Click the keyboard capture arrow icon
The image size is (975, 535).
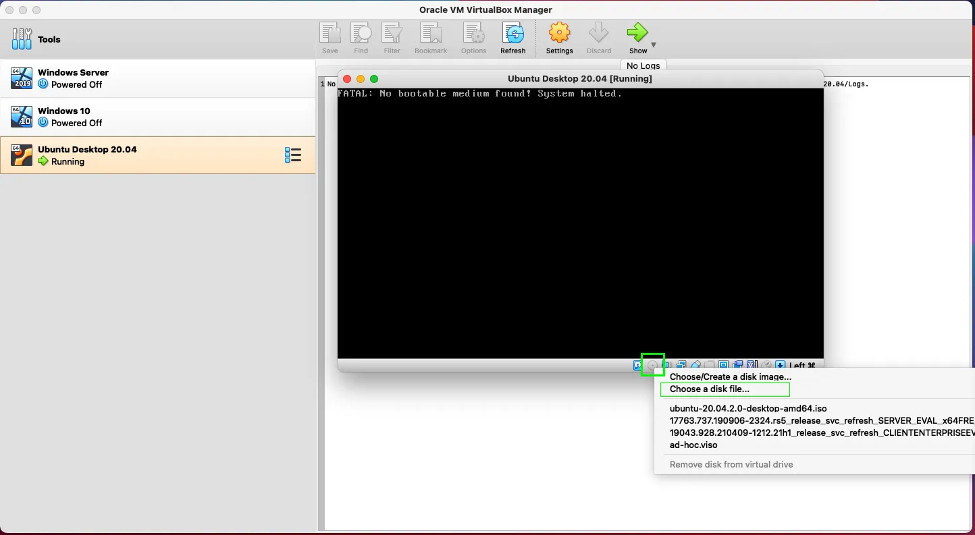pos(781,366)
